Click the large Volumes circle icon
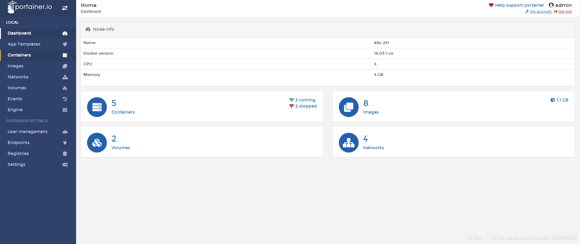 (x=97, y=143)
